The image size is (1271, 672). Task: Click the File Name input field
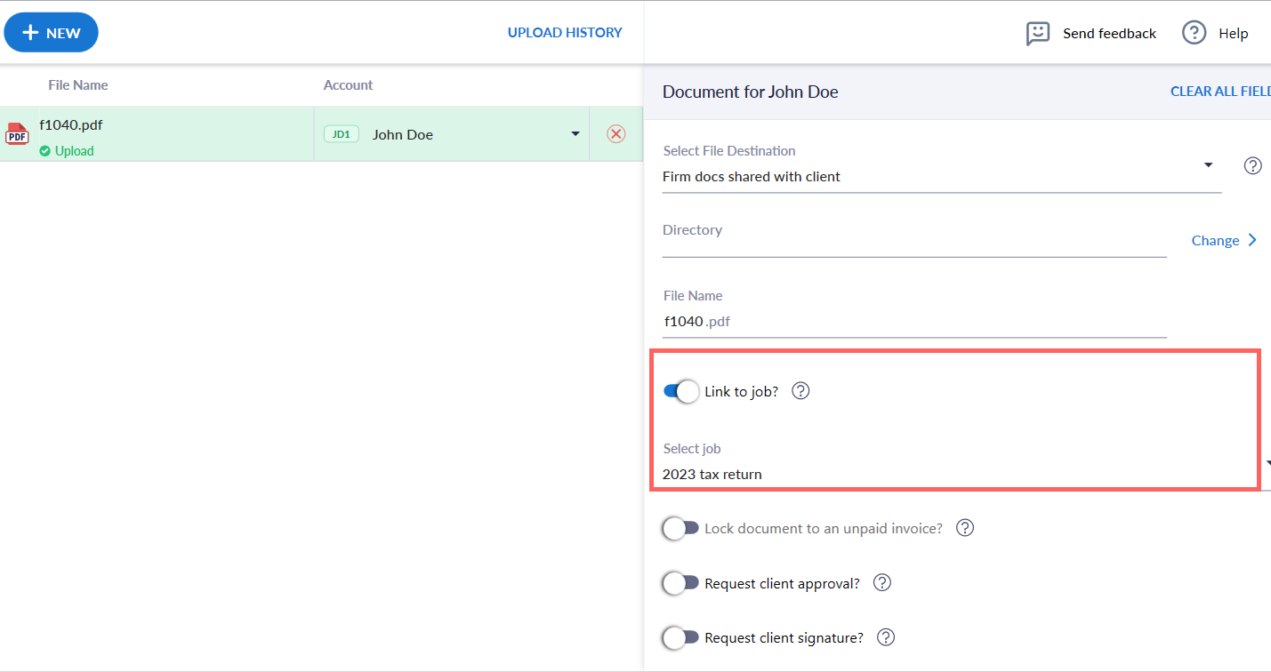(x=913, y=322)
